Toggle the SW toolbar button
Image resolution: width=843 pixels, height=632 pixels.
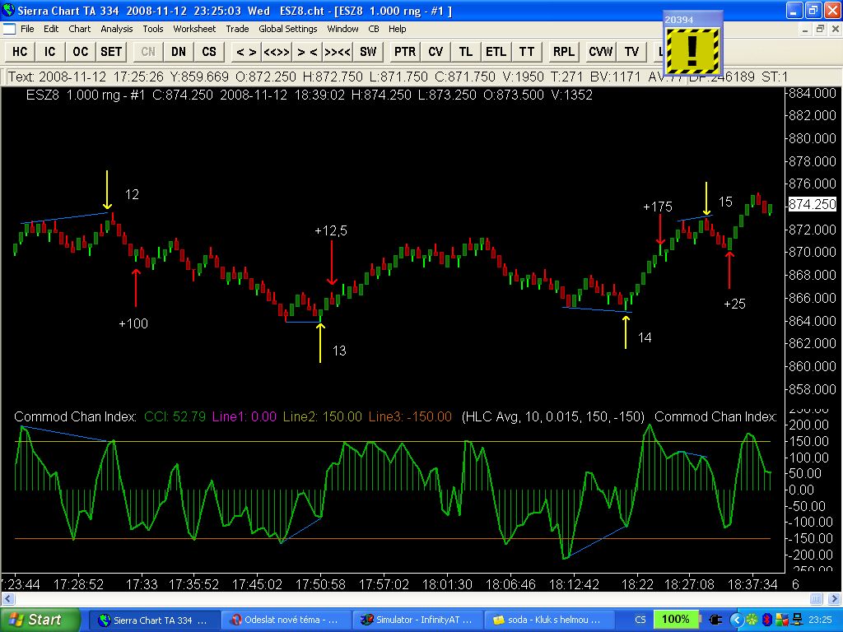pos(368,51)
